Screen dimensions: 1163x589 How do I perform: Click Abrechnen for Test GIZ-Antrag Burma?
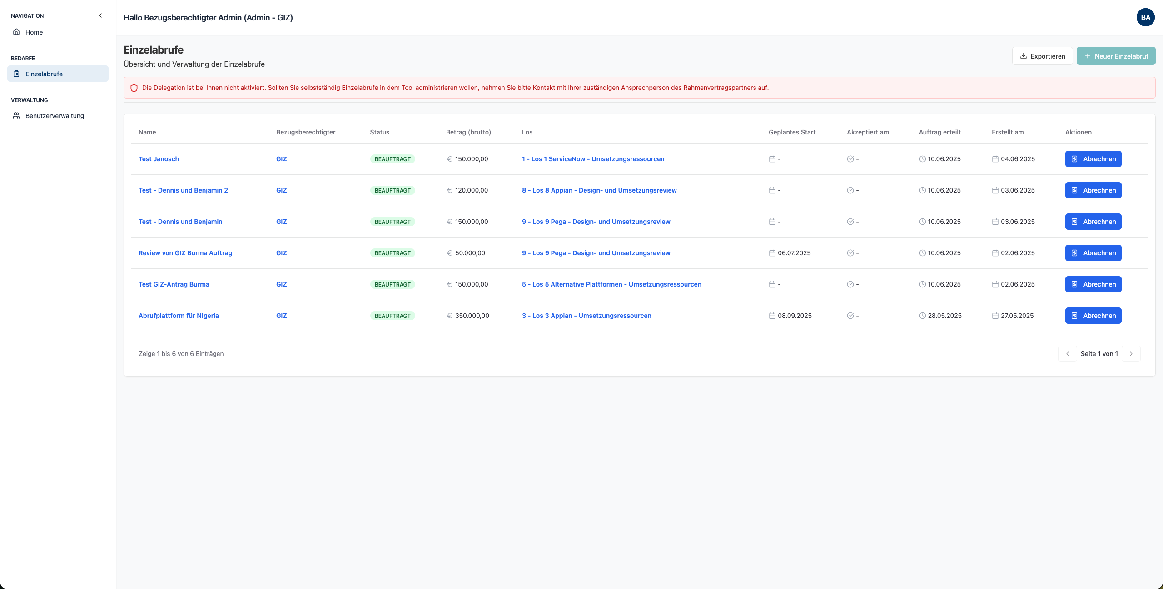tap(1093, 284)
